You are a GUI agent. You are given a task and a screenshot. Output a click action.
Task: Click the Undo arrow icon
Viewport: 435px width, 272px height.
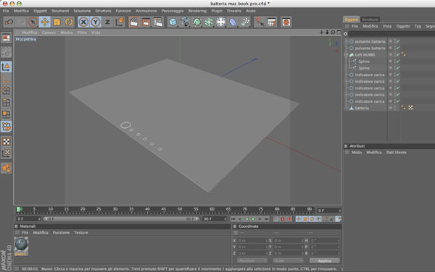tap(9, 22)
